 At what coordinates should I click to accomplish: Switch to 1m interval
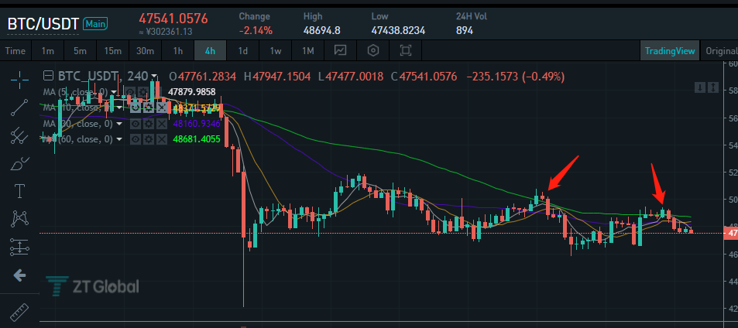pos(47,51)
